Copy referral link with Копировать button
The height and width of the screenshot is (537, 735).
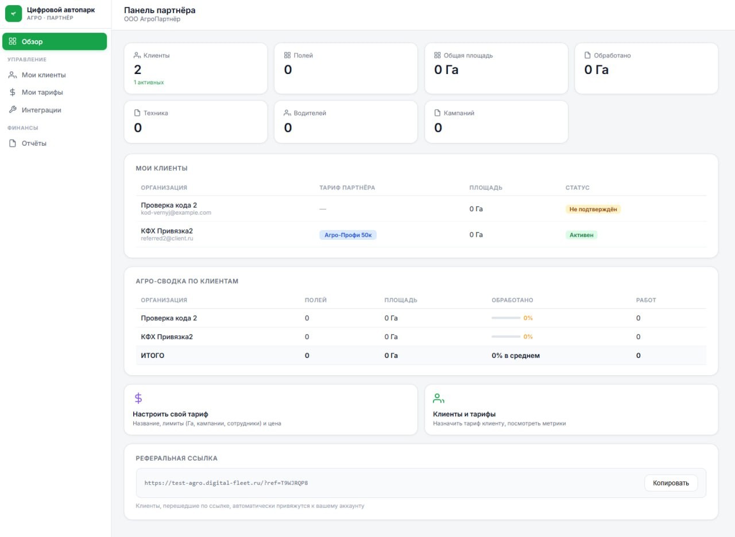coord(671,483)
